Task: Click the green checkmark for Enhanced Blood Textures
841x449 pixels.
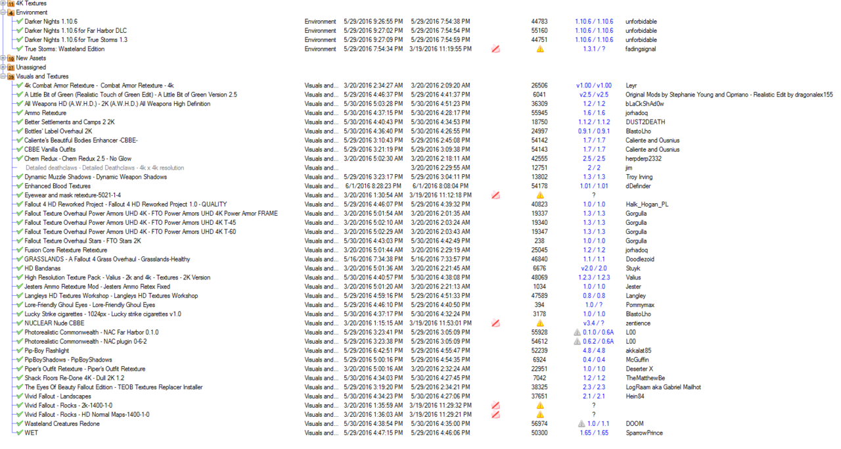Action: pyautogui.click(x=20, y=186)
